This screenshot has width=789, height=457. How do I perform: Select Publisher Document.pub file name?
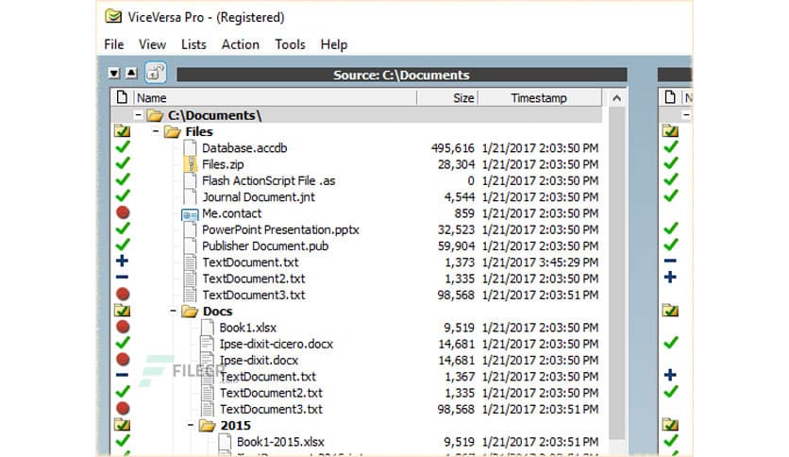[264, 246]
